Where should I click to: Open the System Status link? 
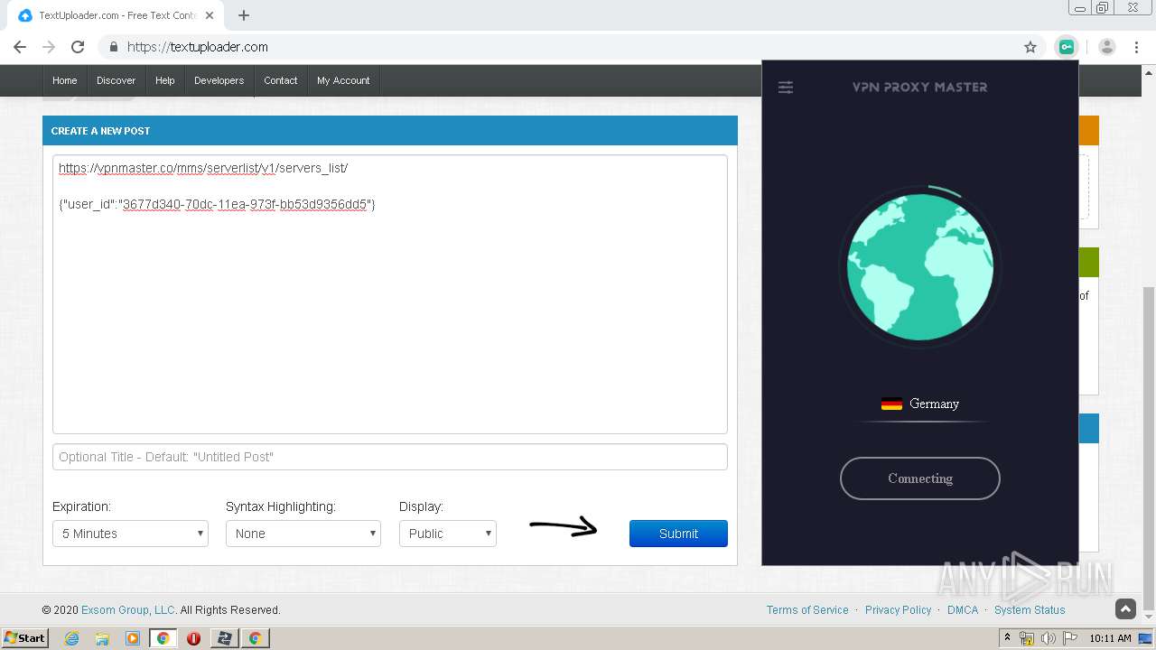1030,610
